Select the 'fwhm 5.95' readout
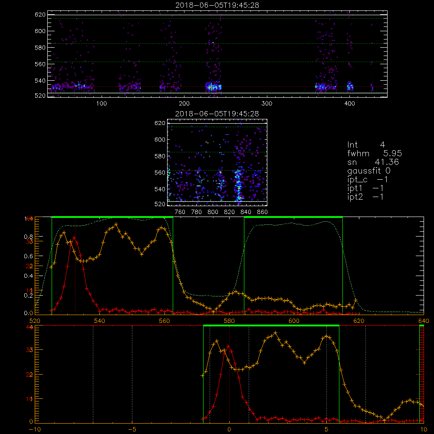434x434 pixels. 375,153
